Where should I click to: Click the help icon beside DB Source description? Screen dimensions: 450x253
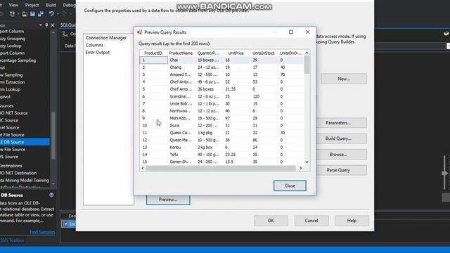51,195
